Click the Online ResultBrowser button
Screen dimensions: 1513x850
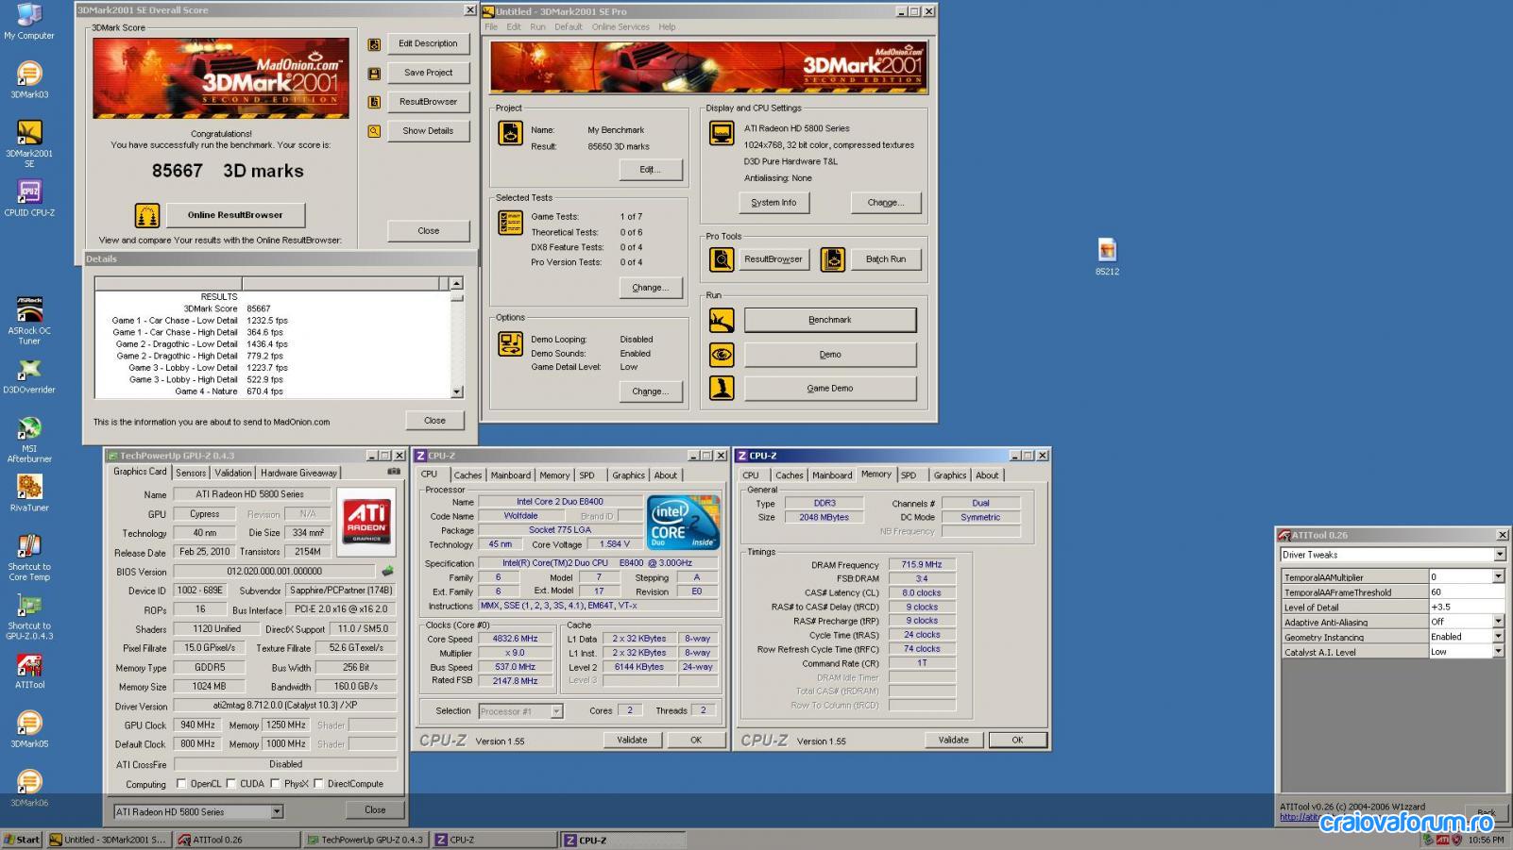point(235,215)
